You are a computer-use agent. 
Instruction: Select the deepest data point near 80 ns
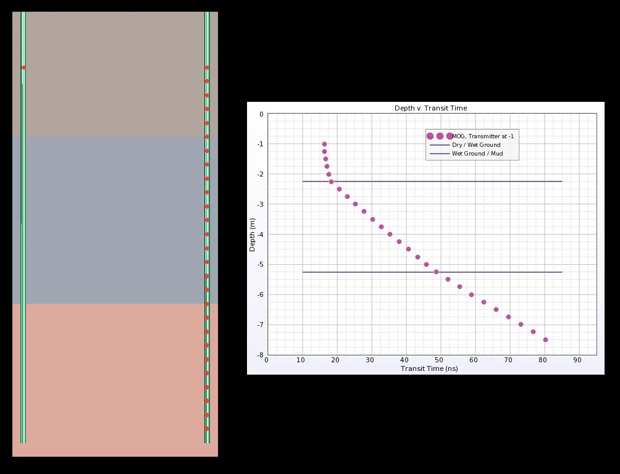click(545, 340)
